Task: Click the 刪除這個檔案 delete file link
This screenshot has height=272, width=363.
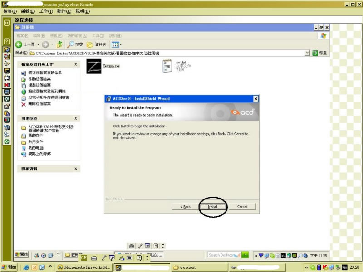Action: coord(39,104)
